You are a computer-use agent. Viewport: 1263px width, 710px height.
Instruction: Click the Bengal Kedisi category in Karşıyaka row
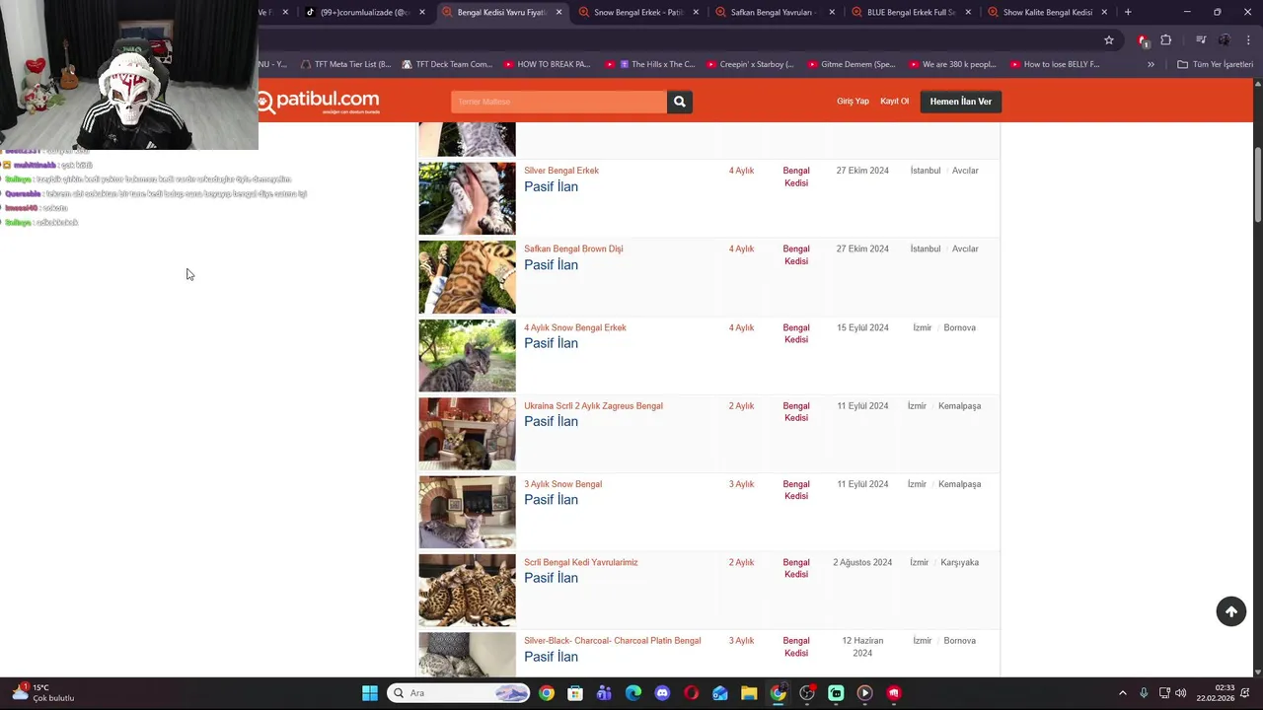796,568
